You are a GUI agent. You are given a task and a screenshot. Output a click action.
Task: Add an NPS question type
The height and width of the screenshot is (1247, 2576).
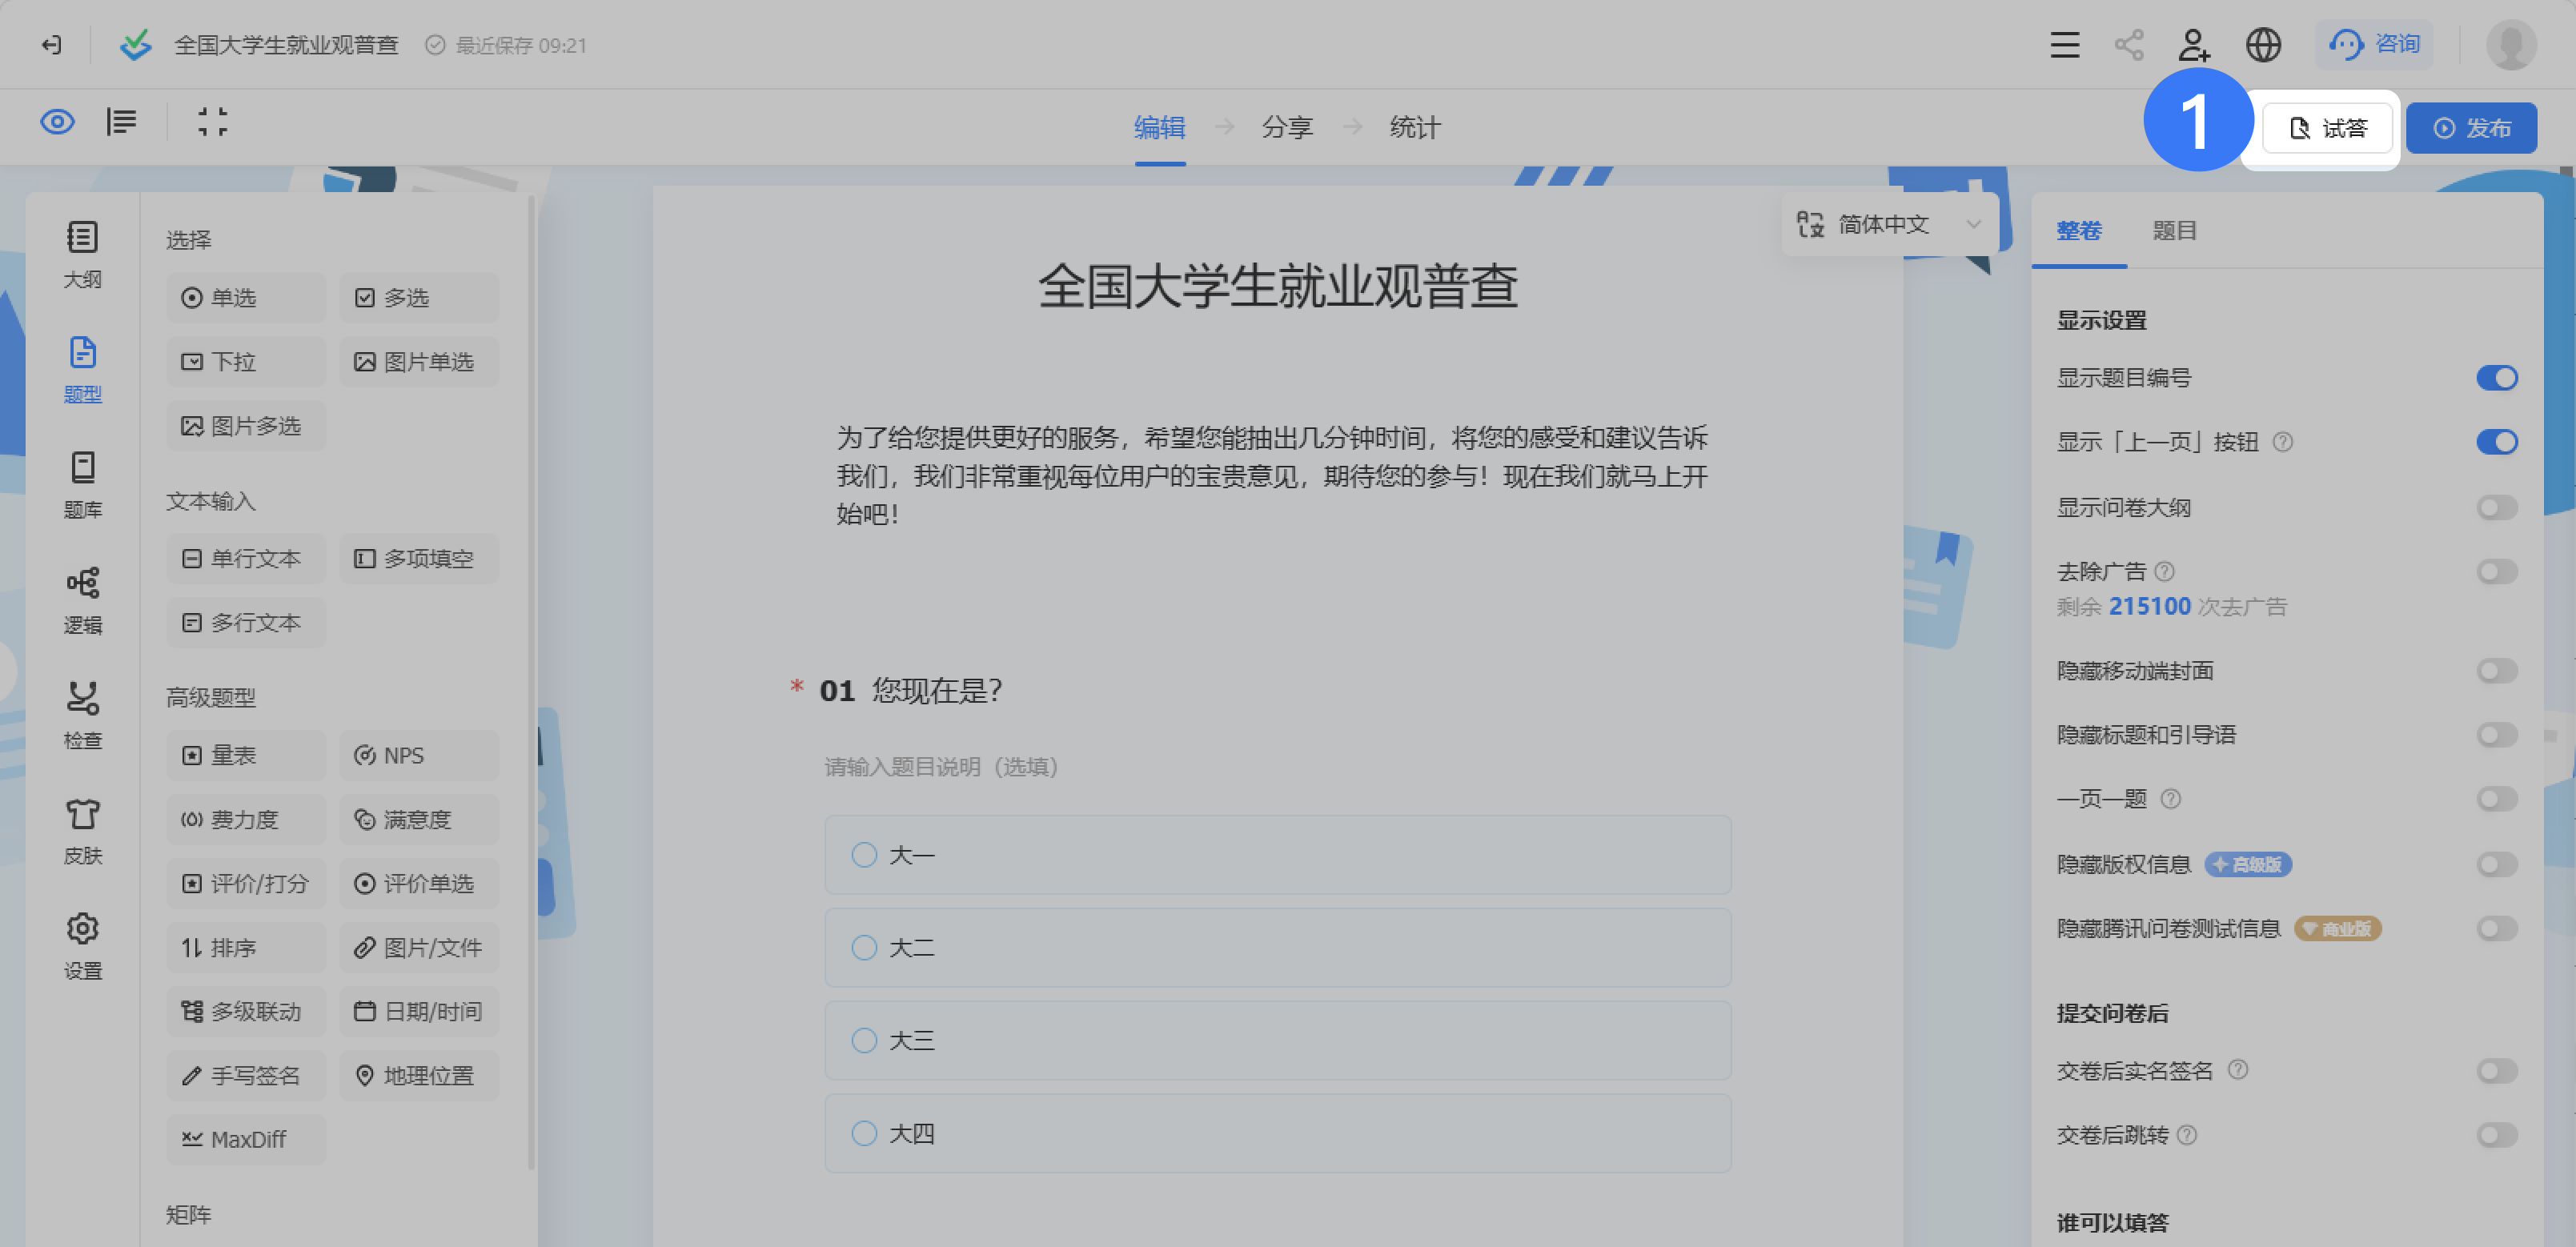tap(419, 755)
